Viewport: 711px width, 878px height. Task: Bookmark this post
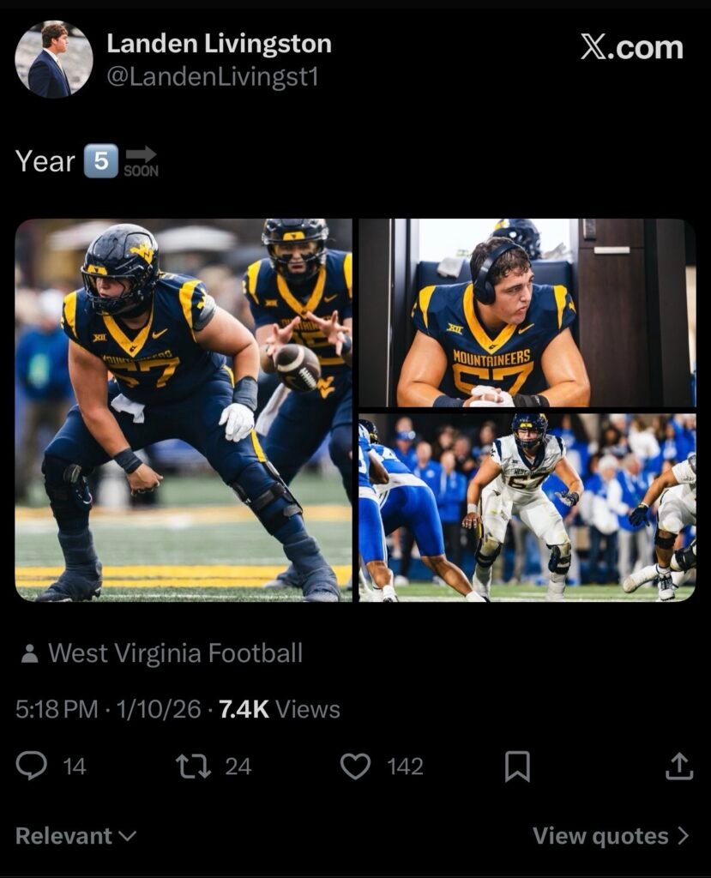517,766
